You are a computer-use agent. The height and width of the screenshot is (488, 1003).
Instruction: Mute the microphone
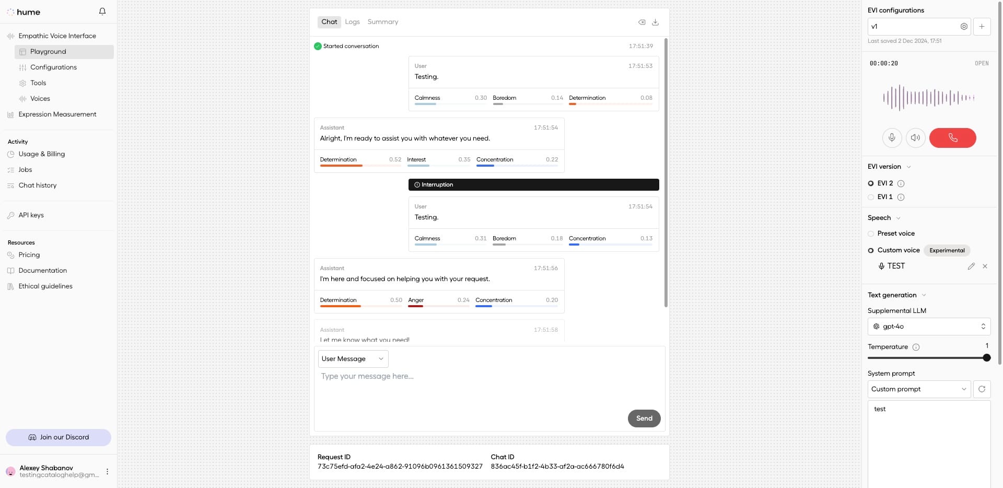click(892, 138)
